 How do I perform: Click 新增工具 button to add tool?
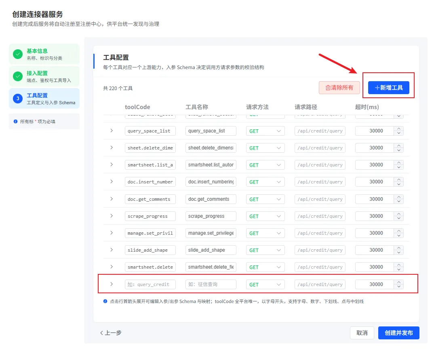[389, 88]
